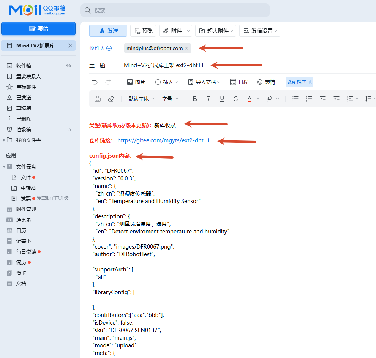Attach a file with 附件 button

point(172,31)
